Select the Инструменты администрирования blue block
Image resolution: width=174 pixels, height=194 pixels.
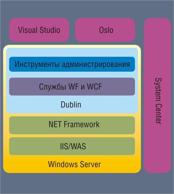pos(72,64)
